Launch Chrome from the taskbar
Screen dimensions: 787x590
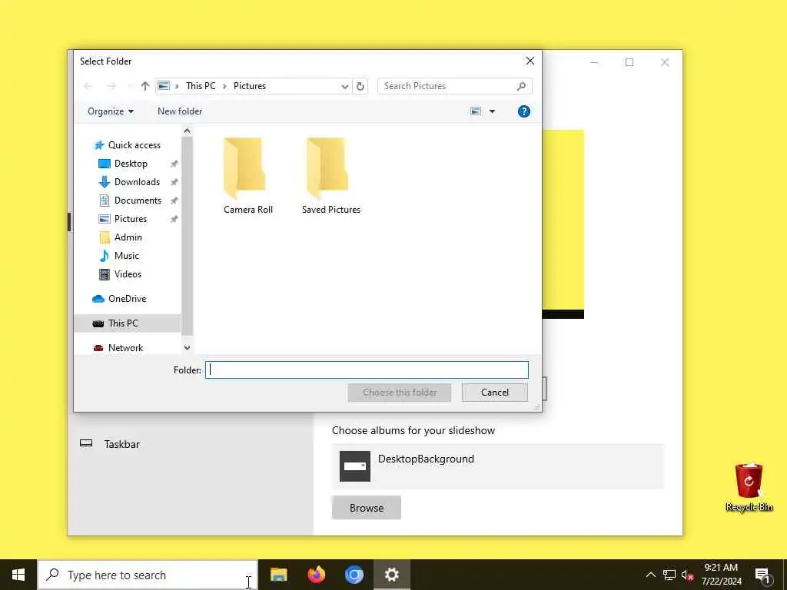[354, 575]
